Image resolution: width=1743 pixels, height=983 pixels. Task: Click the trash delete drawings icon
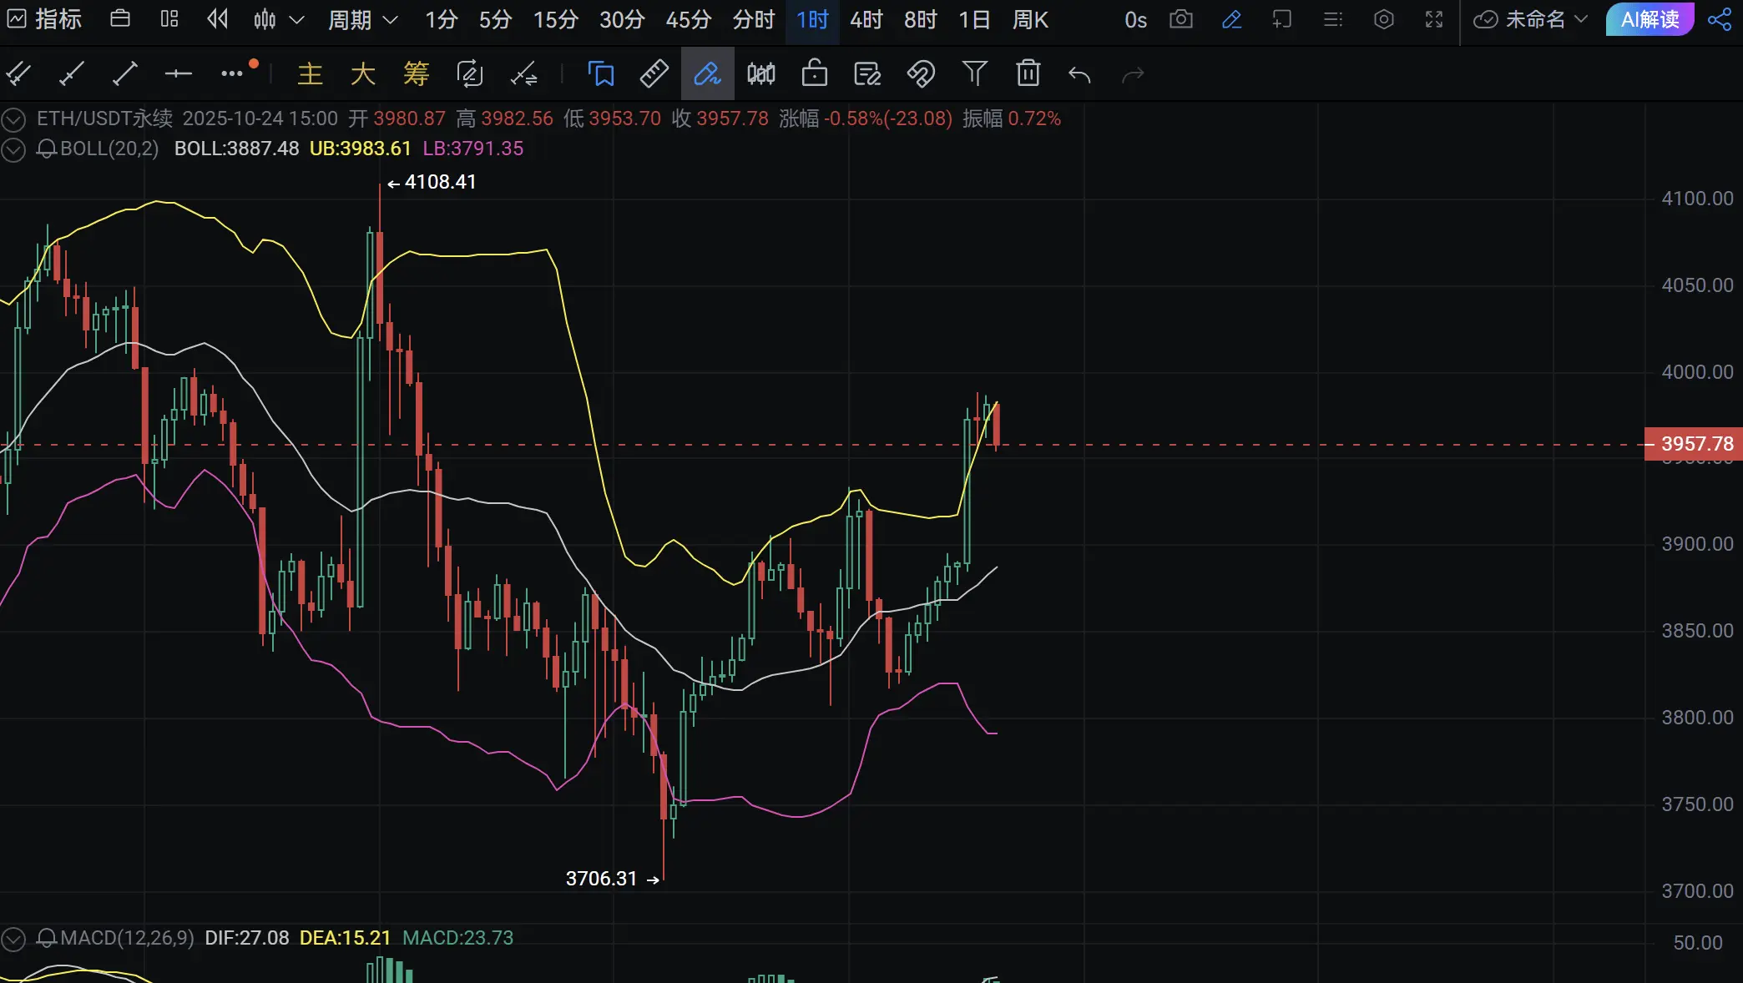point(1028,74)
